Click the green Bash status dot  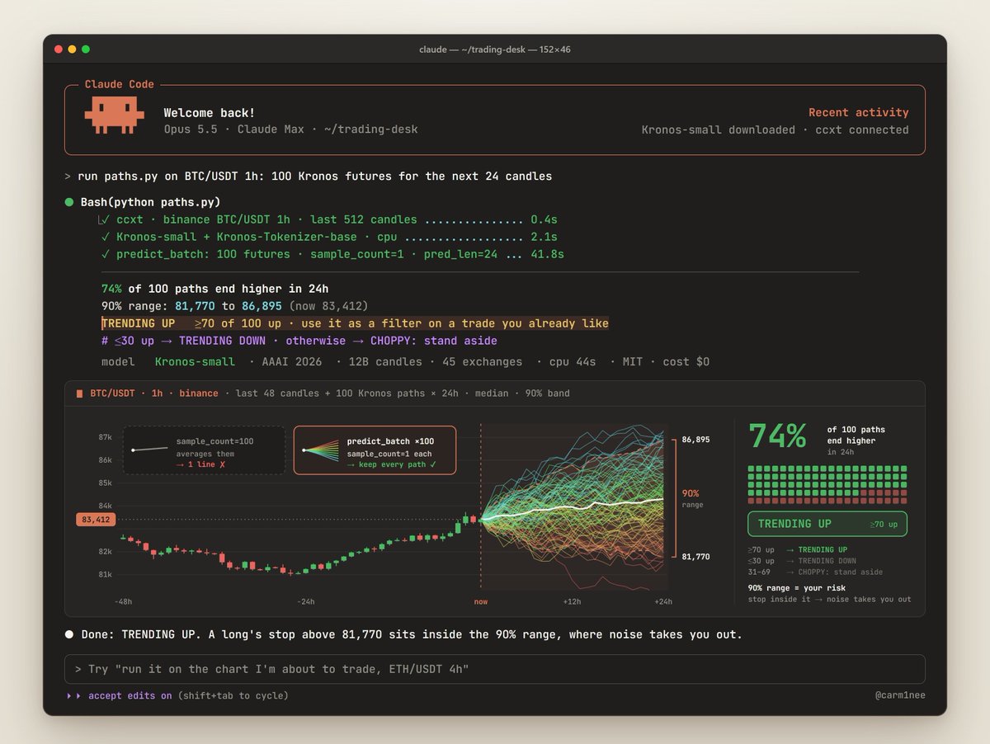69,202
